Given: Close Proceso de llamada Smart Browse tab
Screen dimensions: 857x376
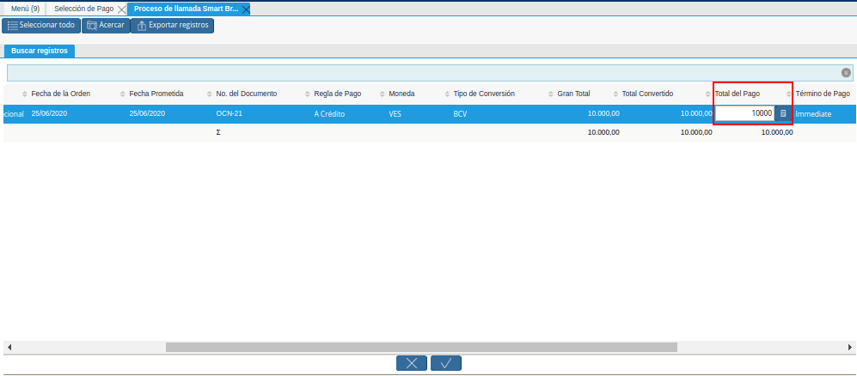Looking at the screenshot, I should [245, 9].
